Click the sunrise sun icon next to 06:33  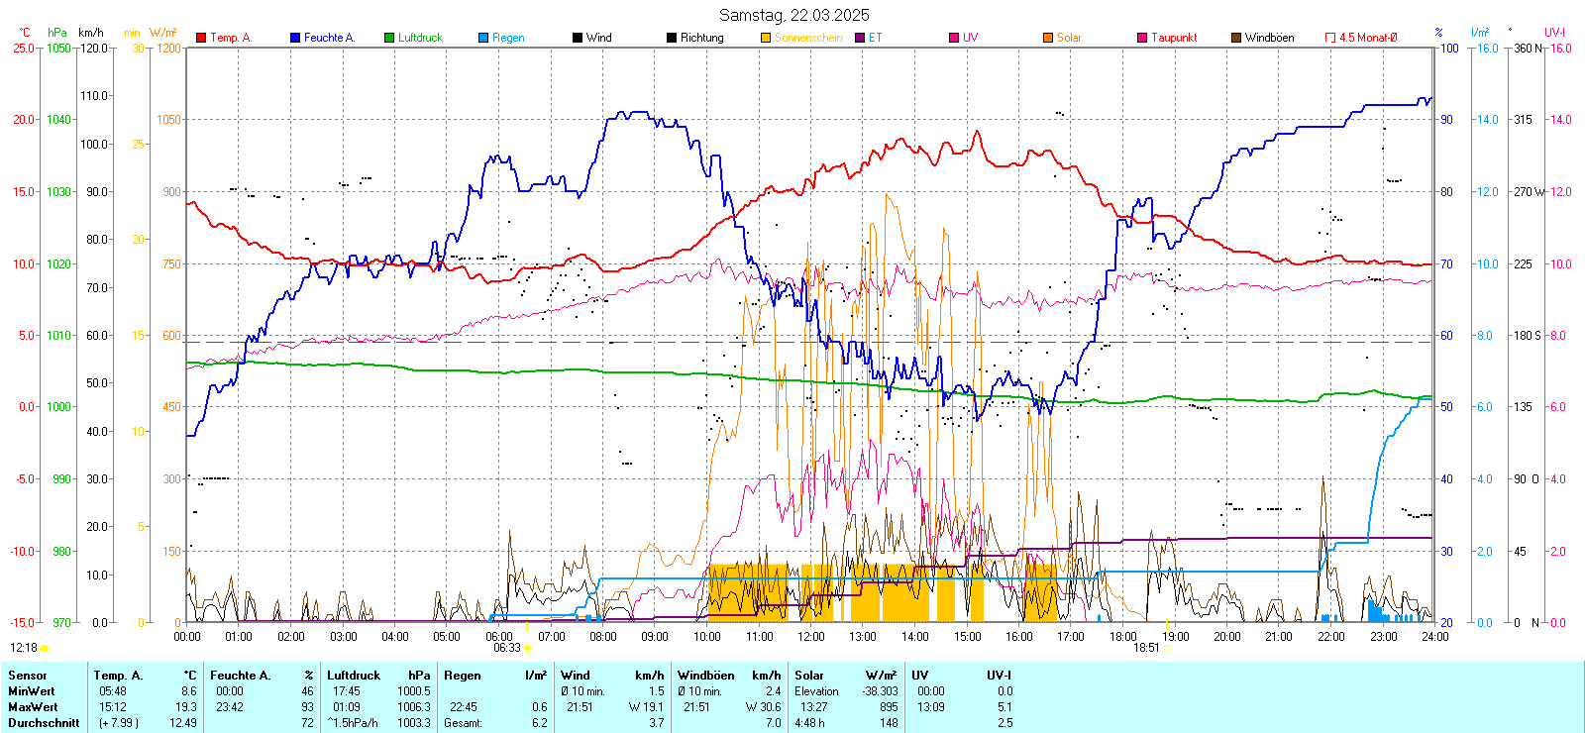[x=527, y=648]
